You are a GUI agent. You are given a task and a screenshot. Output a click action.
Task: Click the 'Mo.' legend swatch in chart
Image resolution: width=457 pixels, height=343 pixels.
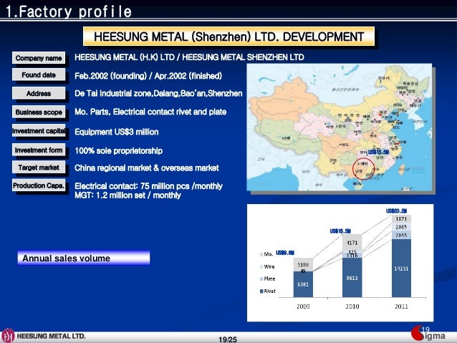(261, 254)
